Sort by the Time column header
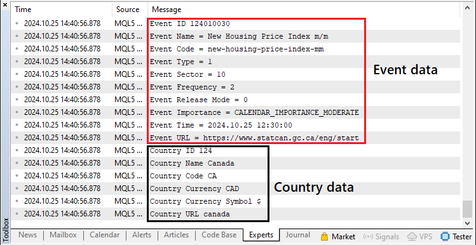Viewport: 476px width, 245px height. [x=62, y=10]
